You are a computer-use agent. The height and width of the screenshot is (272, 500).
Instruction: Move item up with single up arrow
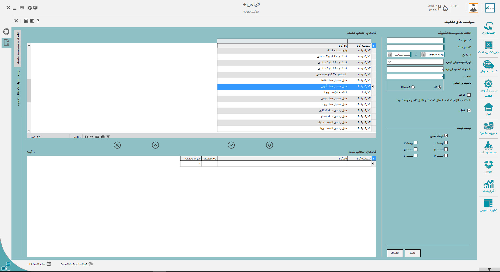pos(155,145)
